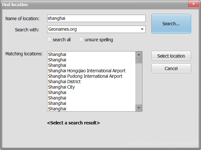Click the Search... button
Viewport: 201px width, 150px height.
click(x=171, y=24)
